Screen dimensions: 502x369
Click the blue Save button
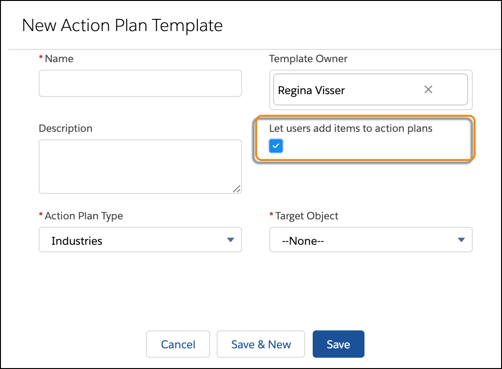(x=339, y=344)
